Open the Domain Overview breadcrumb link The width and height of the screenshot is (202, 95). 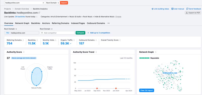tap(22, 9)
